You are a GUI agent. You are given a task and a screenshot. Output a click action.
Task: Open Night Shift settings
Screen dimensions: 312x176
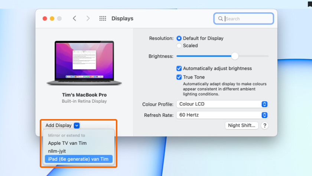242,125
